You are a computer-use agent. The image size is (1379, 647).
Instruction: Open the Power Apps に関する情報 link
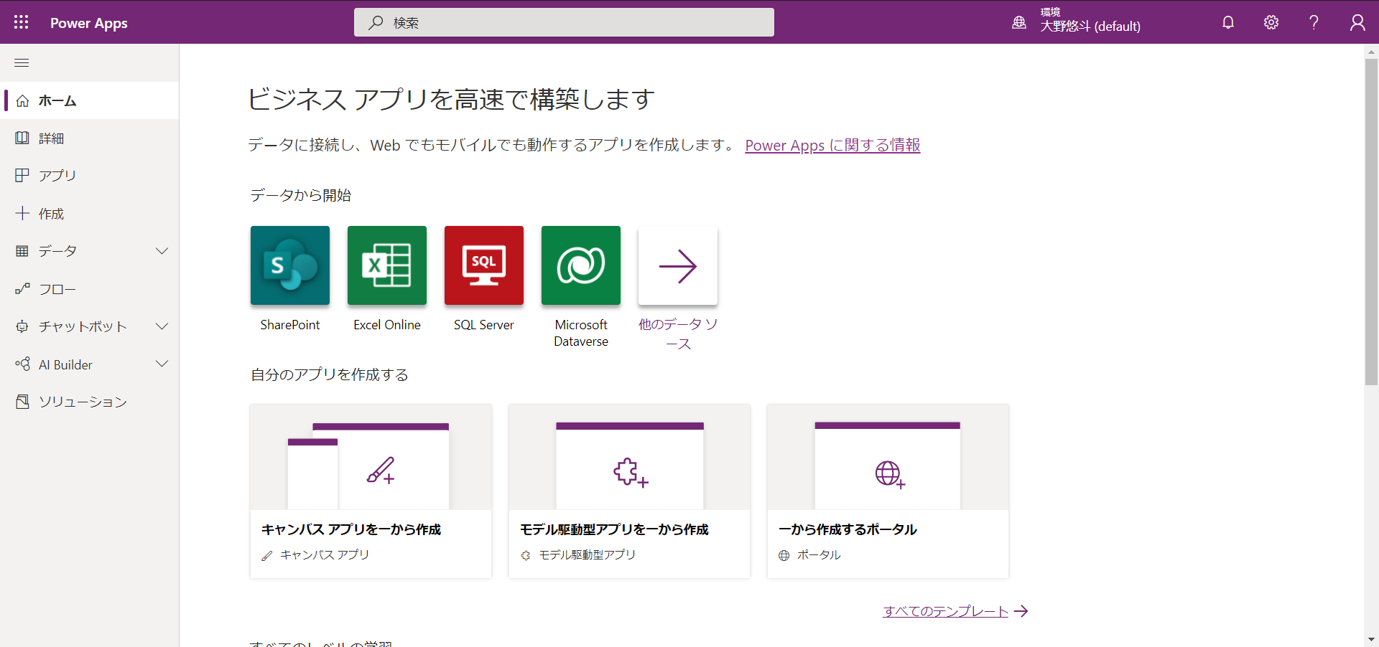(832, 145)
